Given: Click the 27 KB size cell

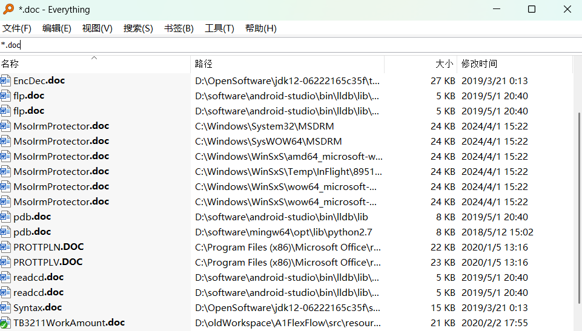Looking at the screenshot, I should 443,81.
